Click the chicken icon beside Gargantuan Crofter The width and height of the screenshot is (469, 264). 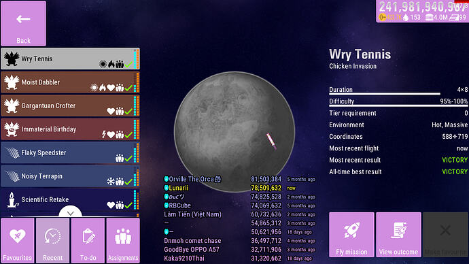(x=12, y=105)
